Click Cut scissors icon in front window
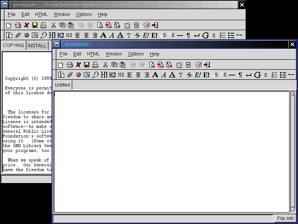 (x=106, y=65)
